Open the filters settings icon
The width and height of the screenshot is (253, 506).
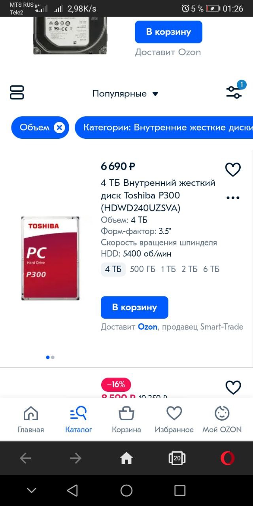pyautogui.click(x=234, y=92)
